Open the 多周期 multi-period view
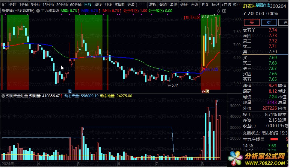 point(120,4)
